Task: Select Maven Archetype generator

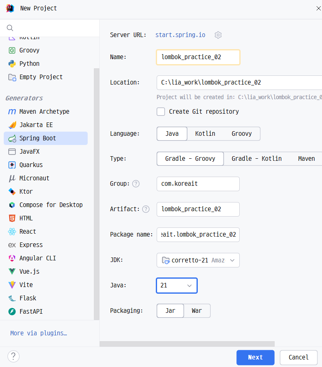Action: 46,112
